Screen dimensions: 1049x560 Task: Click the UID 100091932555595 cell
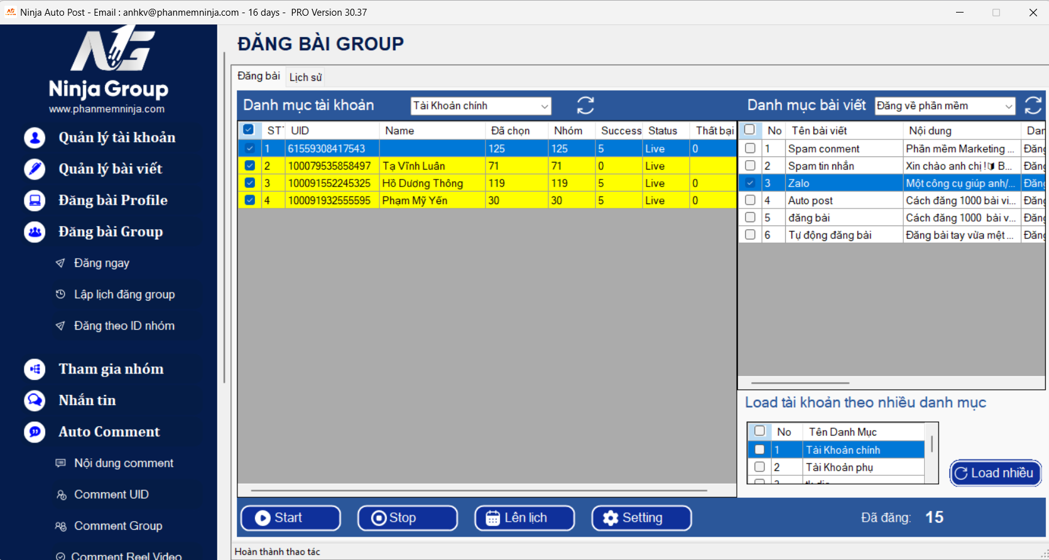(332, 200)
